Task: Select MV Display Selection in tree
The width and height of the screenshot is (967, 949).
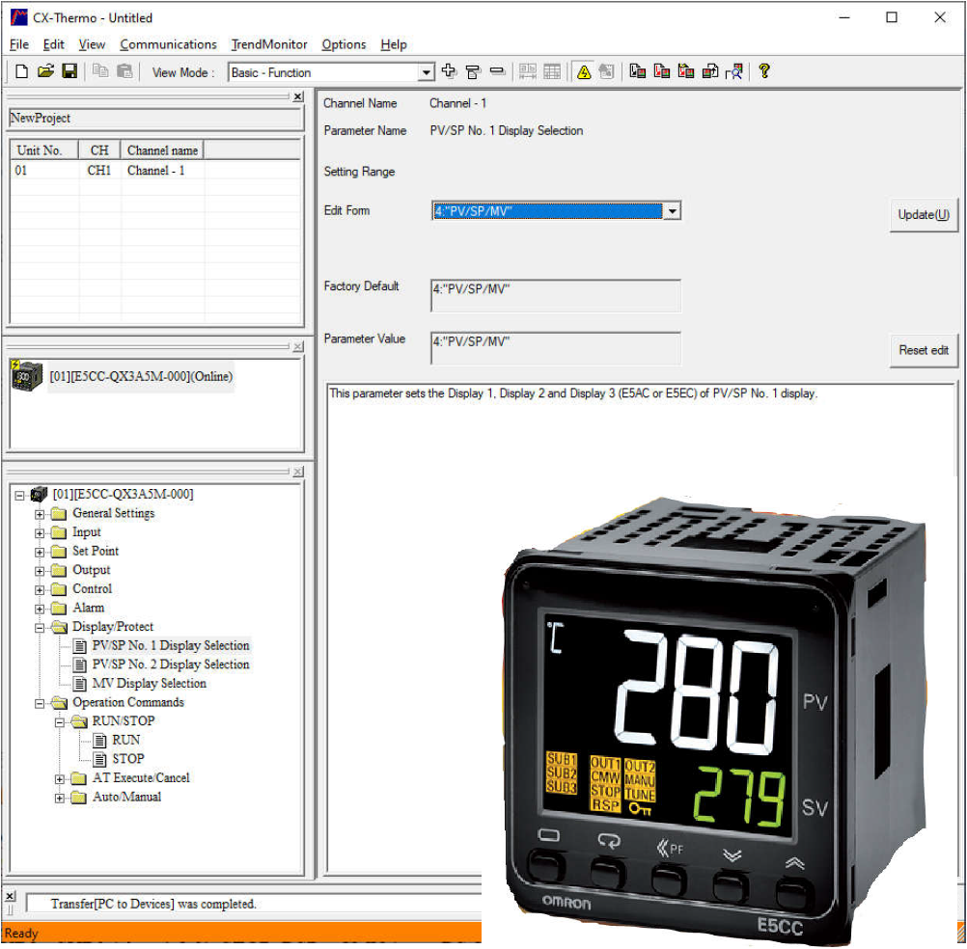Action: (x=150, y=683)
